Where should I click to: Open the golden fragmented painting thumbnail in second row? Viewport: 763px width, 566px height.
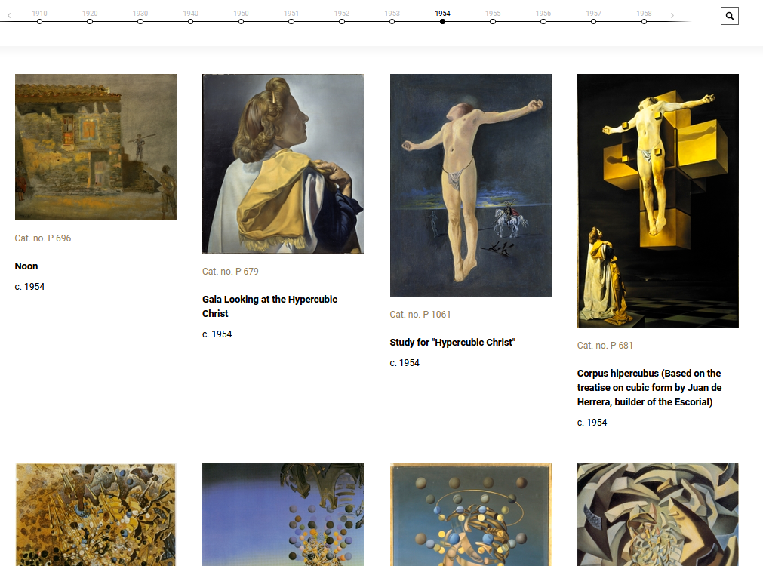pos(96,515)
